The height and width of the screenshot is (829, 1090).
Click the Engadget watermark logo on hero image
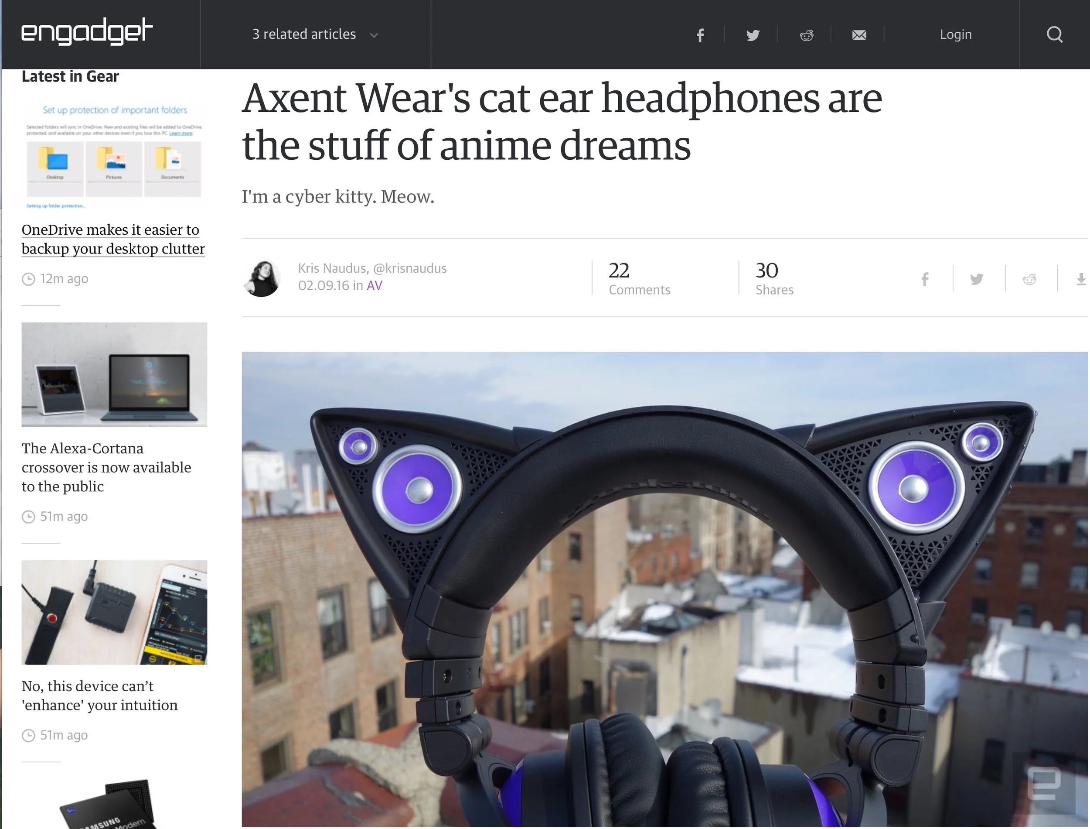pos(1044,784)
